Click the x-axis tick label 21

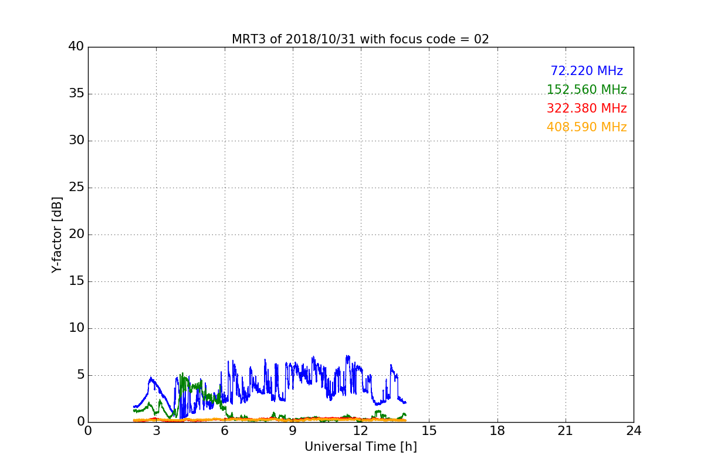pyautogui.click(x=566, y=431)
